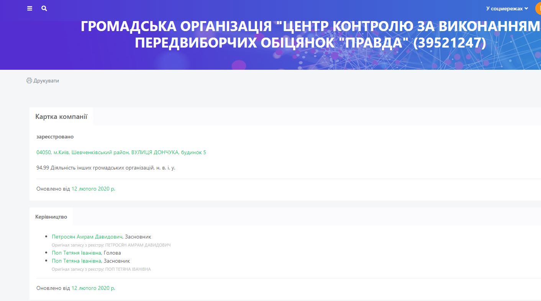This screenshot has height=301, width=541.
Task: Click the 94.99 activity type text
Action: (106, 168)
